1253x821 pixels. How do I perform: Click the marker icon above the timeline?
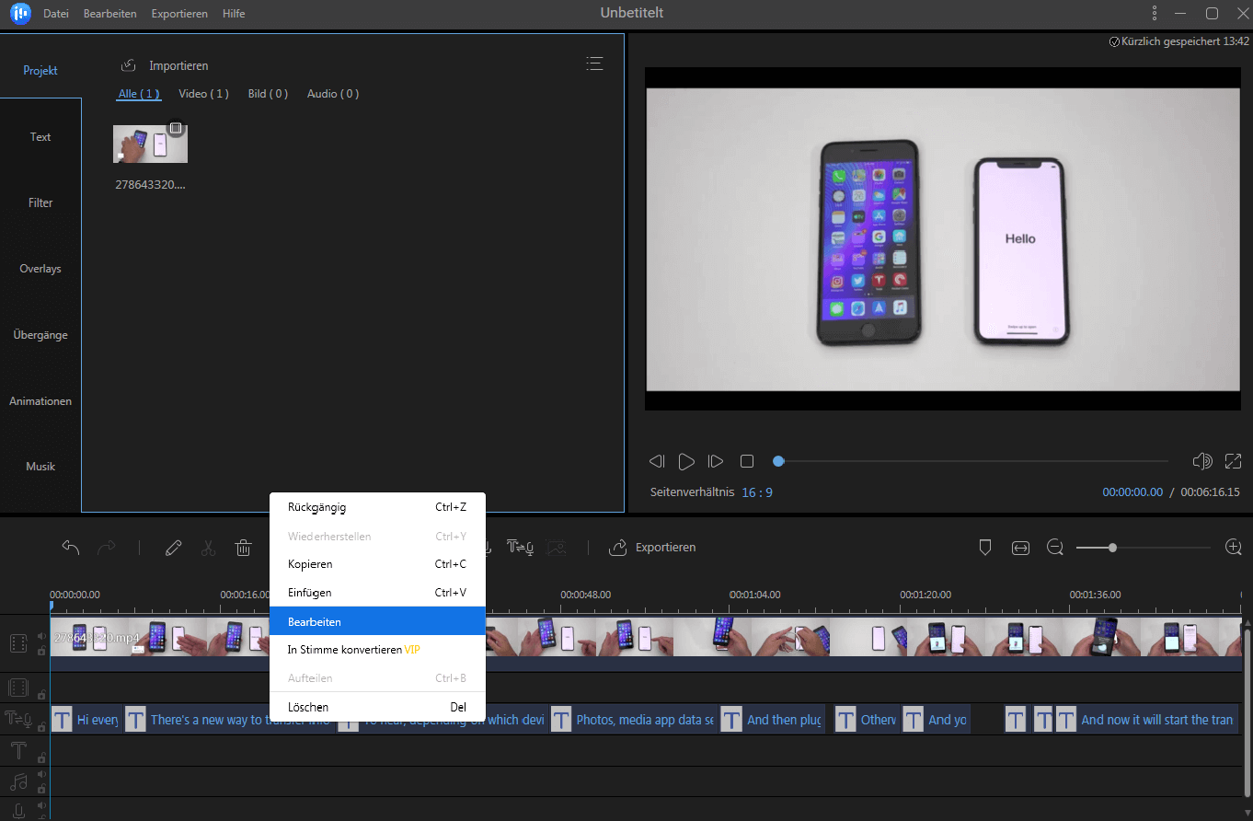tap(985, 548)
